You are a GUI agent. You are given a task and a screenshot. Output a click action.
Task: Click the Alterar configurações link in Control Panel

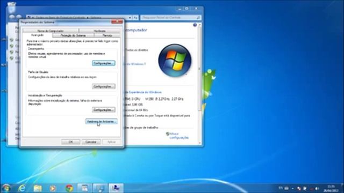point(179,136)
